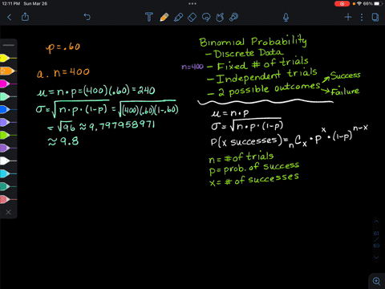Go to next page with down chevron

click(x=376, y=258)
